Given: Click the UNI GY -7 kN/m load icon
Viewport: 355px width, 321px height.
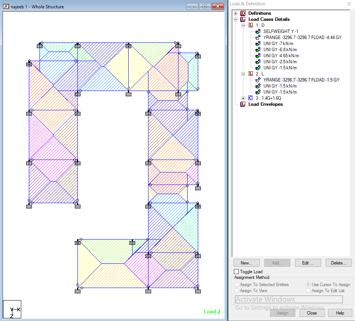Looking at the screenshot, I should (258, 44).
